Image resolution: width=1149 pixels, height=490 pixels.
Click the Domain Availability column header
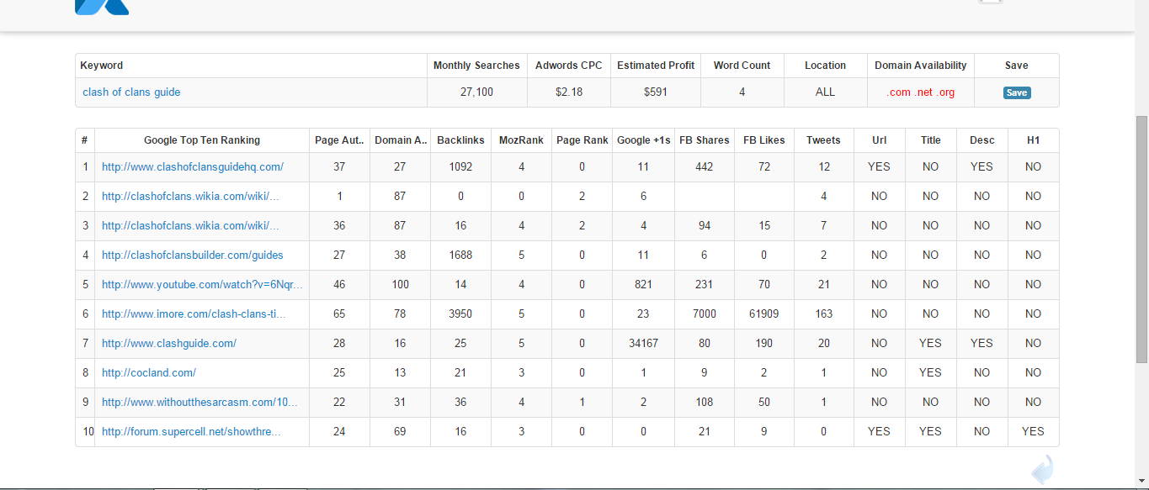921,66
